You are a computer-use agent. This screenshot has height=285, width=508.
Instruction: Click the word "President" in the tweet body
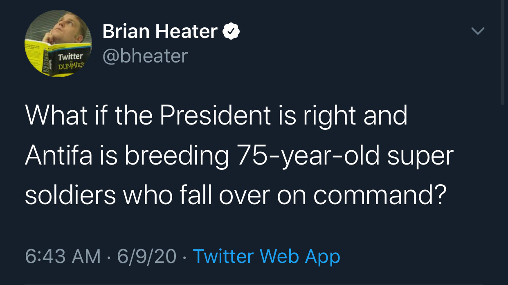[215, 116]
